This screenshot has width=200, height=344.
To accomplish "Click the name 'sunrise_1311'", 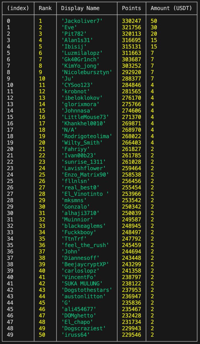I will point(84,162).
